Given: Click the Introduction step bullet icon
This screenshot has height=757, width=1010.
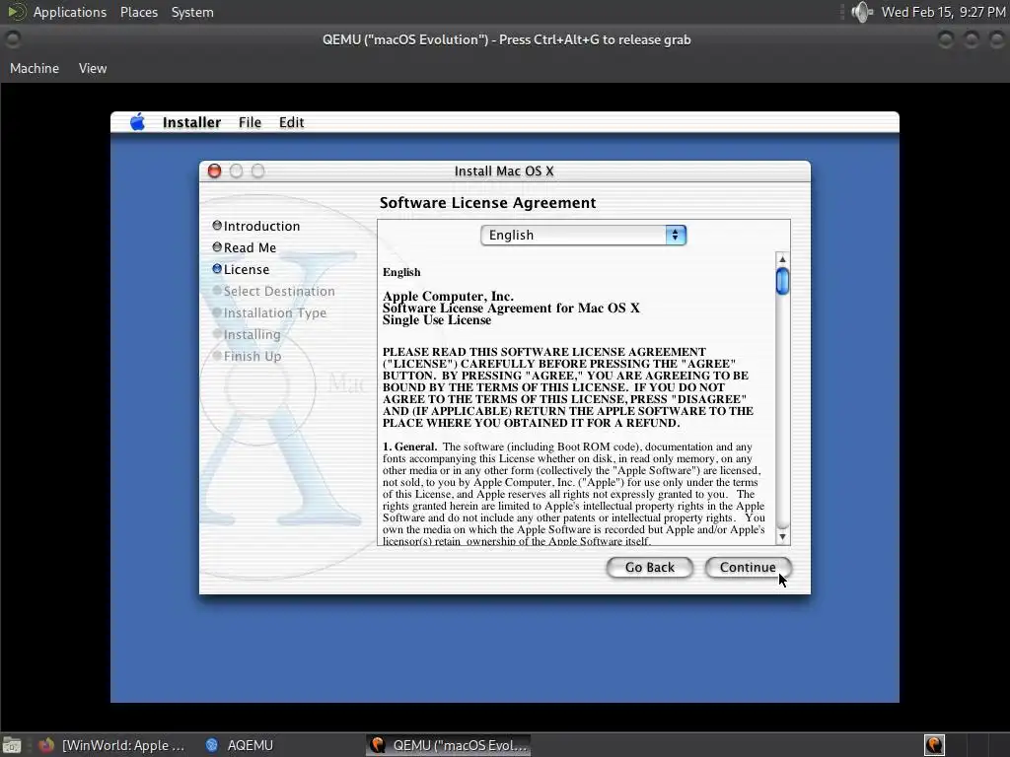Looking at the screenshot, I should [217, 226].
